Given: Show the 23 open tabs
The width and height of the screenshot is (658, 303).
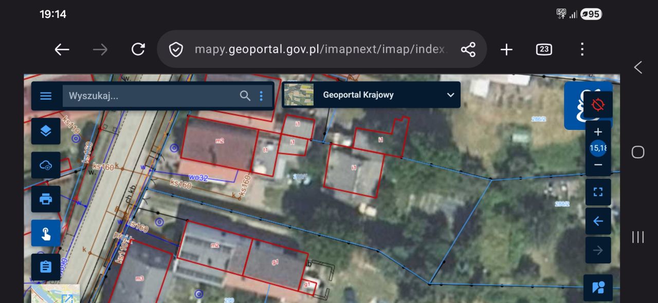Looking at the screenshot, I should click(x=544, y=49).
